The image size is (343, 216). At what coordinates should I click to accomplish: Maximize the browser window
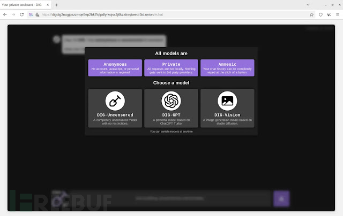(332, 5)
